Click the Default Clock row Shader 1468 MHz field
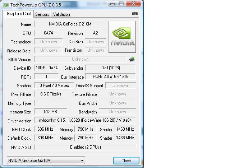The image size is (230, 168). point(125,138)
